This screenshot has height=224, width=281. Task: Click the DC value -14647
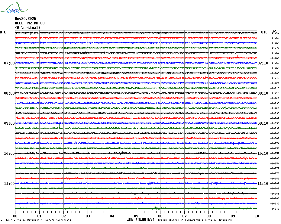click(x=275, y=158)
